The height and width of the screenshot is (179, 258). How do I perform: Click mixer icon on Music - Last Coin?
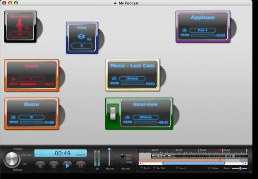click(x=114, y=79)
